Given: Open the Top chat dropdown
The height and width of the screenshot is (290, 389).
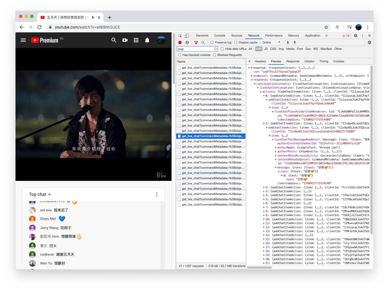Looking at the screenshot, I should click(x=40, y=194).
